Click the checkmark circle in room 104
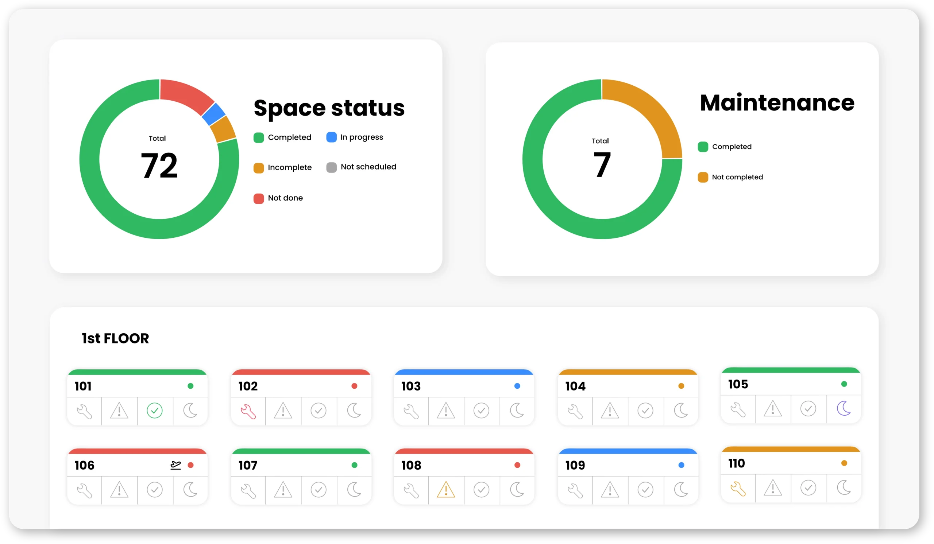 click(645, 410)
